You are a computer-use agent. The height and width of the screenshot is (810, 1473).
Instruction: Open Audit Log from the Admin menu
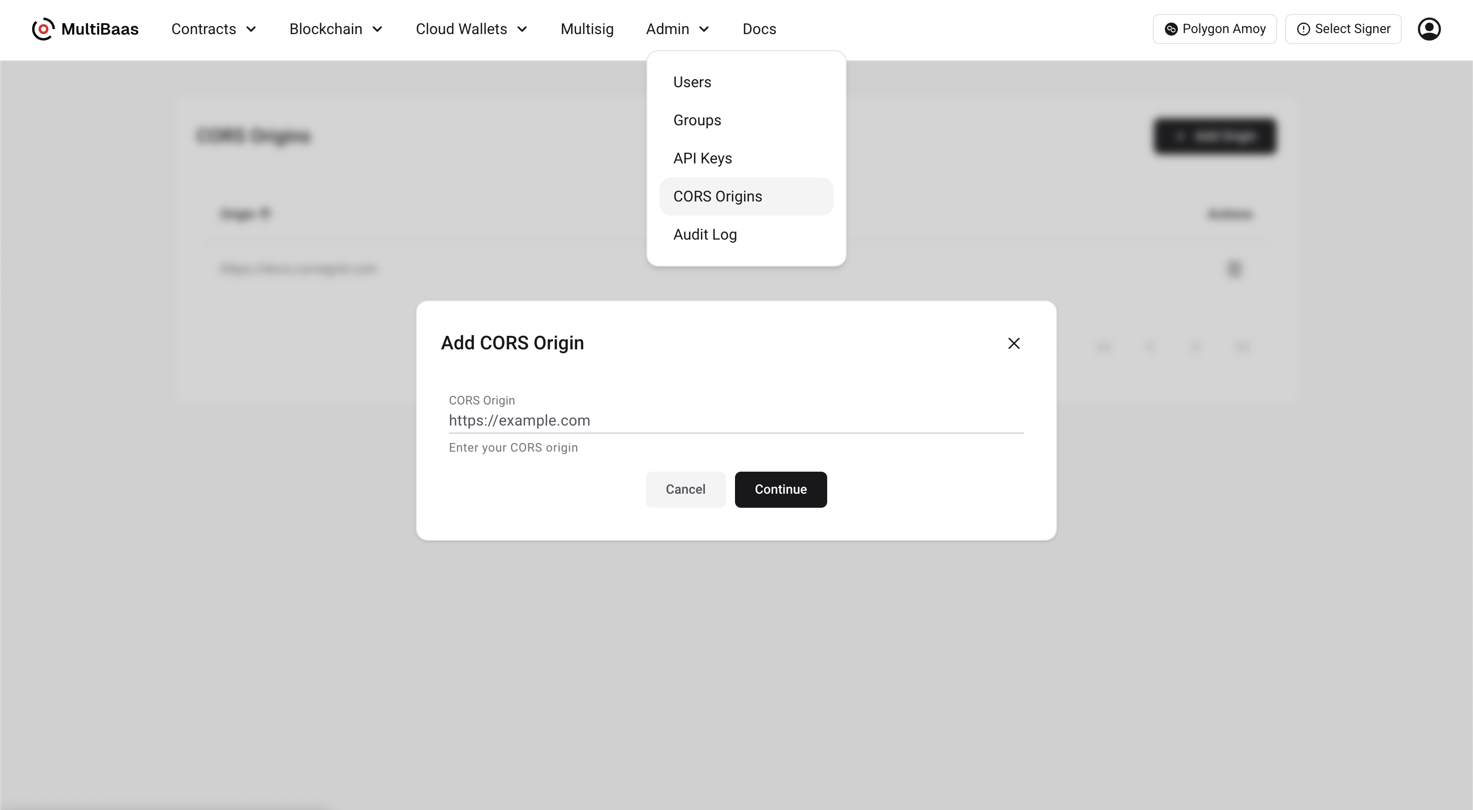click(x=704, y=235)
